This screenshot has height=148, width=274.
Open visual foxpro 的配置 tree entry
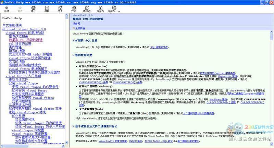tap(27, 130)
